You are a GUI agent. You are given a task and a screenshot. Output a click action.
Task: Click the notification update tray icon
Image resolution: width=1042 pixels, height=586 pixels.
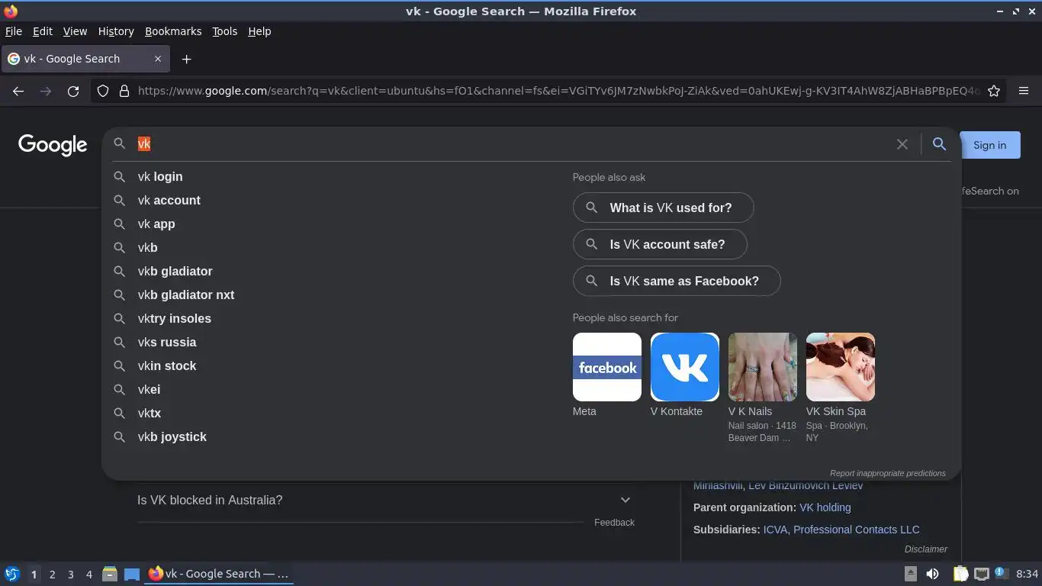[1002, 573]
